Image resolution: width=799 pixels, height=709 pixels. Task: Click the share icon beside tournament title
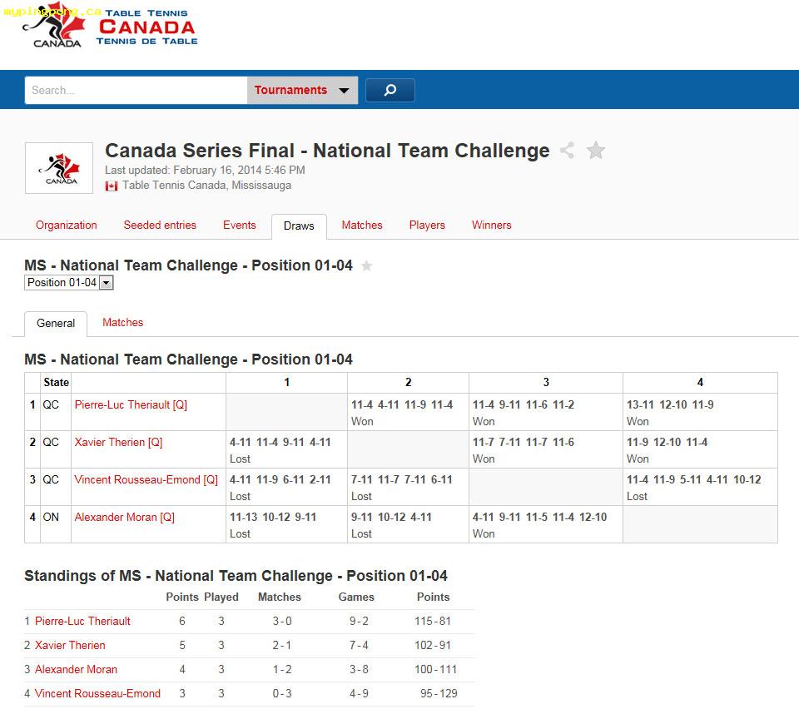(x=567, y=151)
